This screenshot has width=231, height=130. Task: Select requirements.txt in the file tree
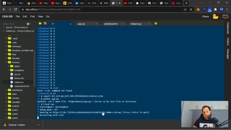(x=22, y=86)
